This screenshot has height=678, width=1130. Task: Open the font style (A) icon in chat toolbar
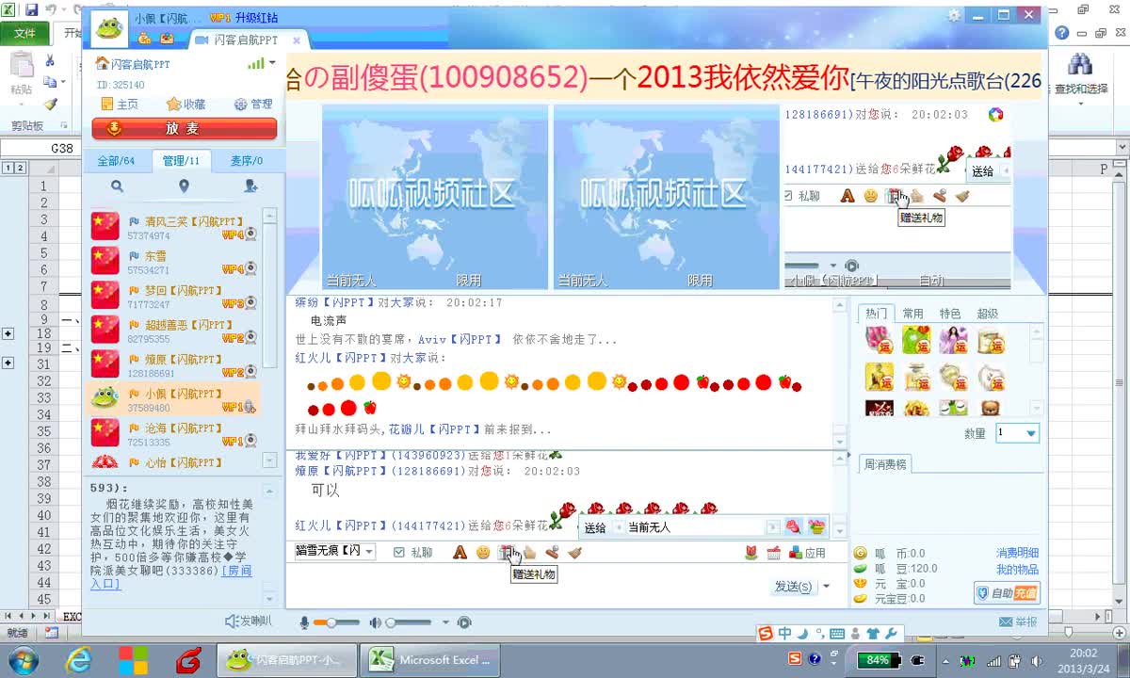pyautogui.click(x=460, y=553)
